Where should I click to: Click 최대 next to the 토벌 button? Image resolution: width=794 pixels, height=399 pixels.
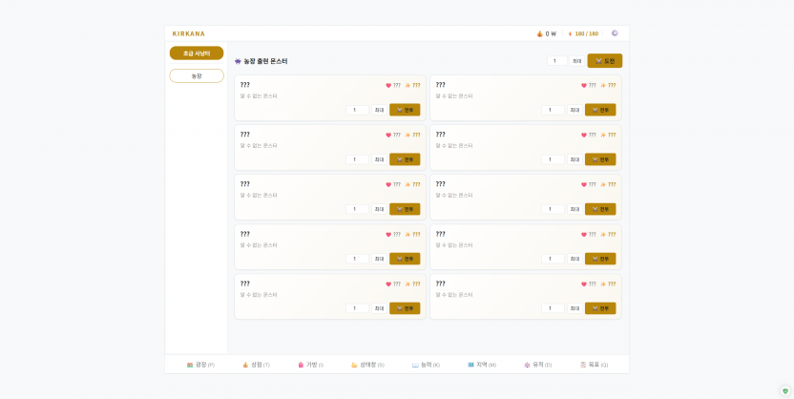[x=576, y=61]
